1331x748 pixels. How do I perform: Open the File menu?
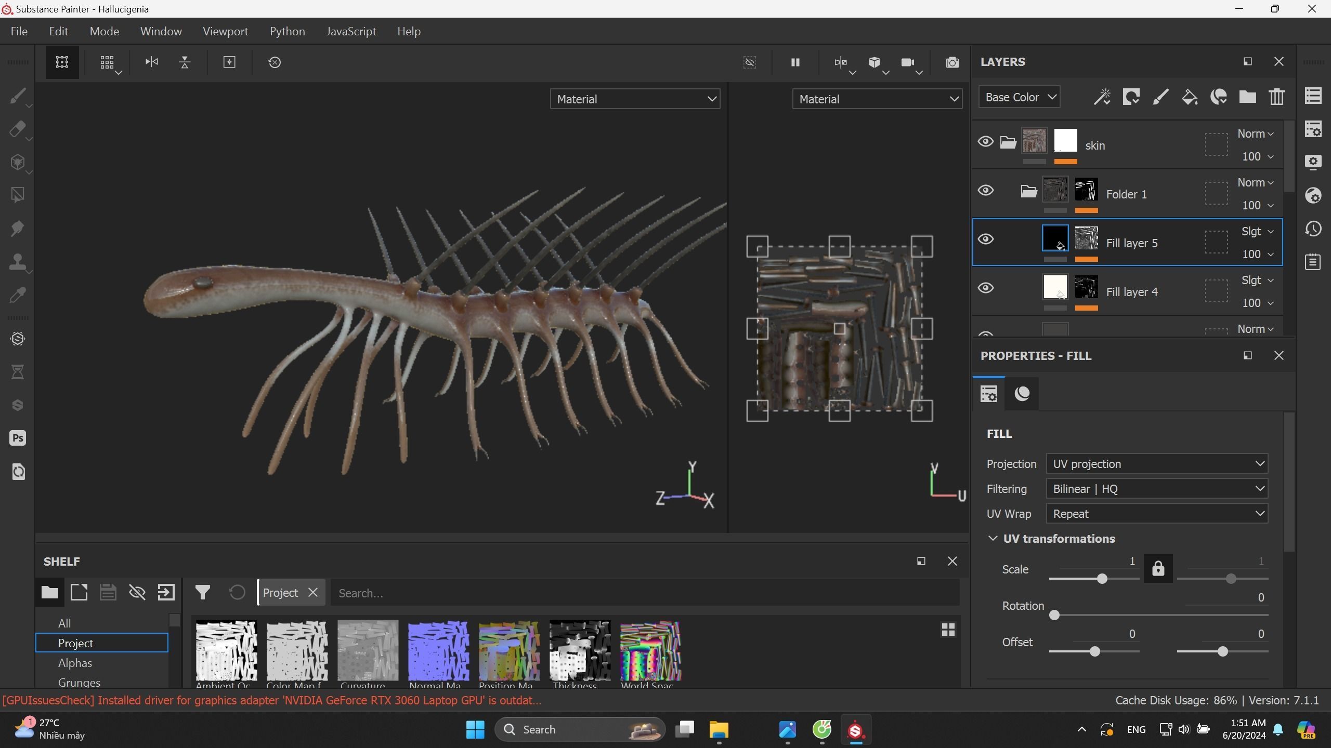click(x=19, y=31)
